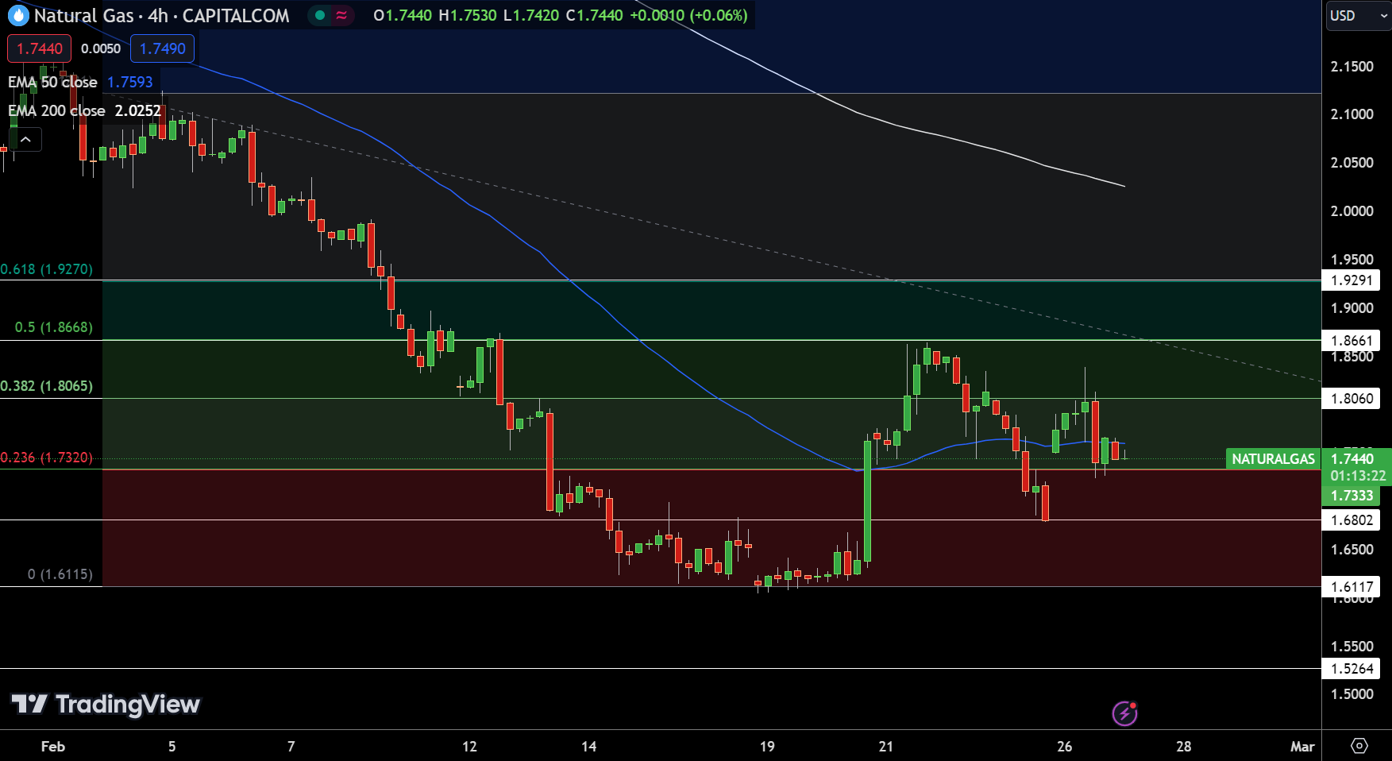Click the 0.236 (1.7320) Fibonacci label
This screenshot has height=761, width=1392.
click(x=47, y=458)
